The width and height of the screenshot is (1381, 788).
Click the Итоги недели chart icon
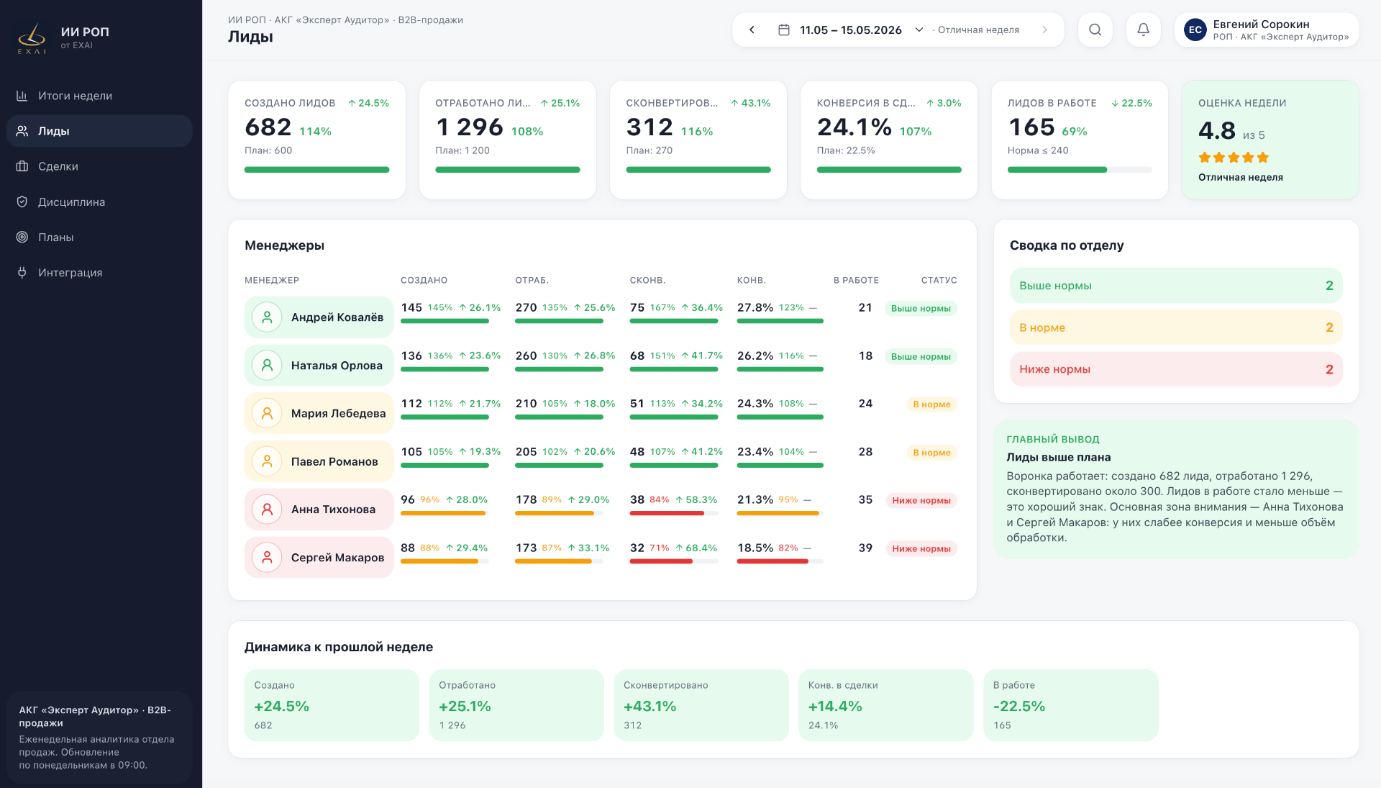pyautogui.click(x=22, y=96)
